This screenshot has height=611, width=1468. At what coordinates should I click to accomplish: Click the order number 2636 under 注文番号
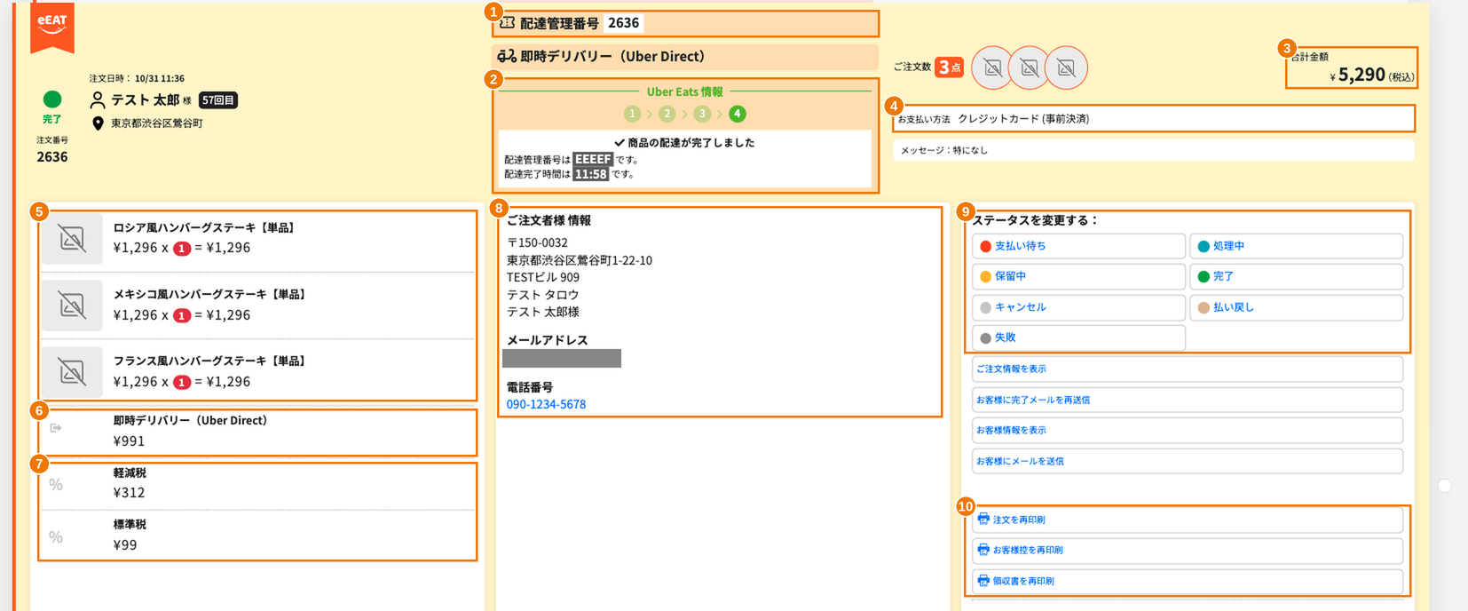52,157
